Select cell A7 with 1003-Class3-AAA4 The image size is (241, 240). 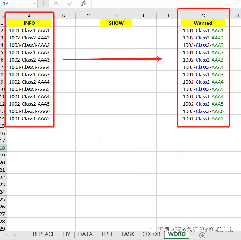(29, 67)
